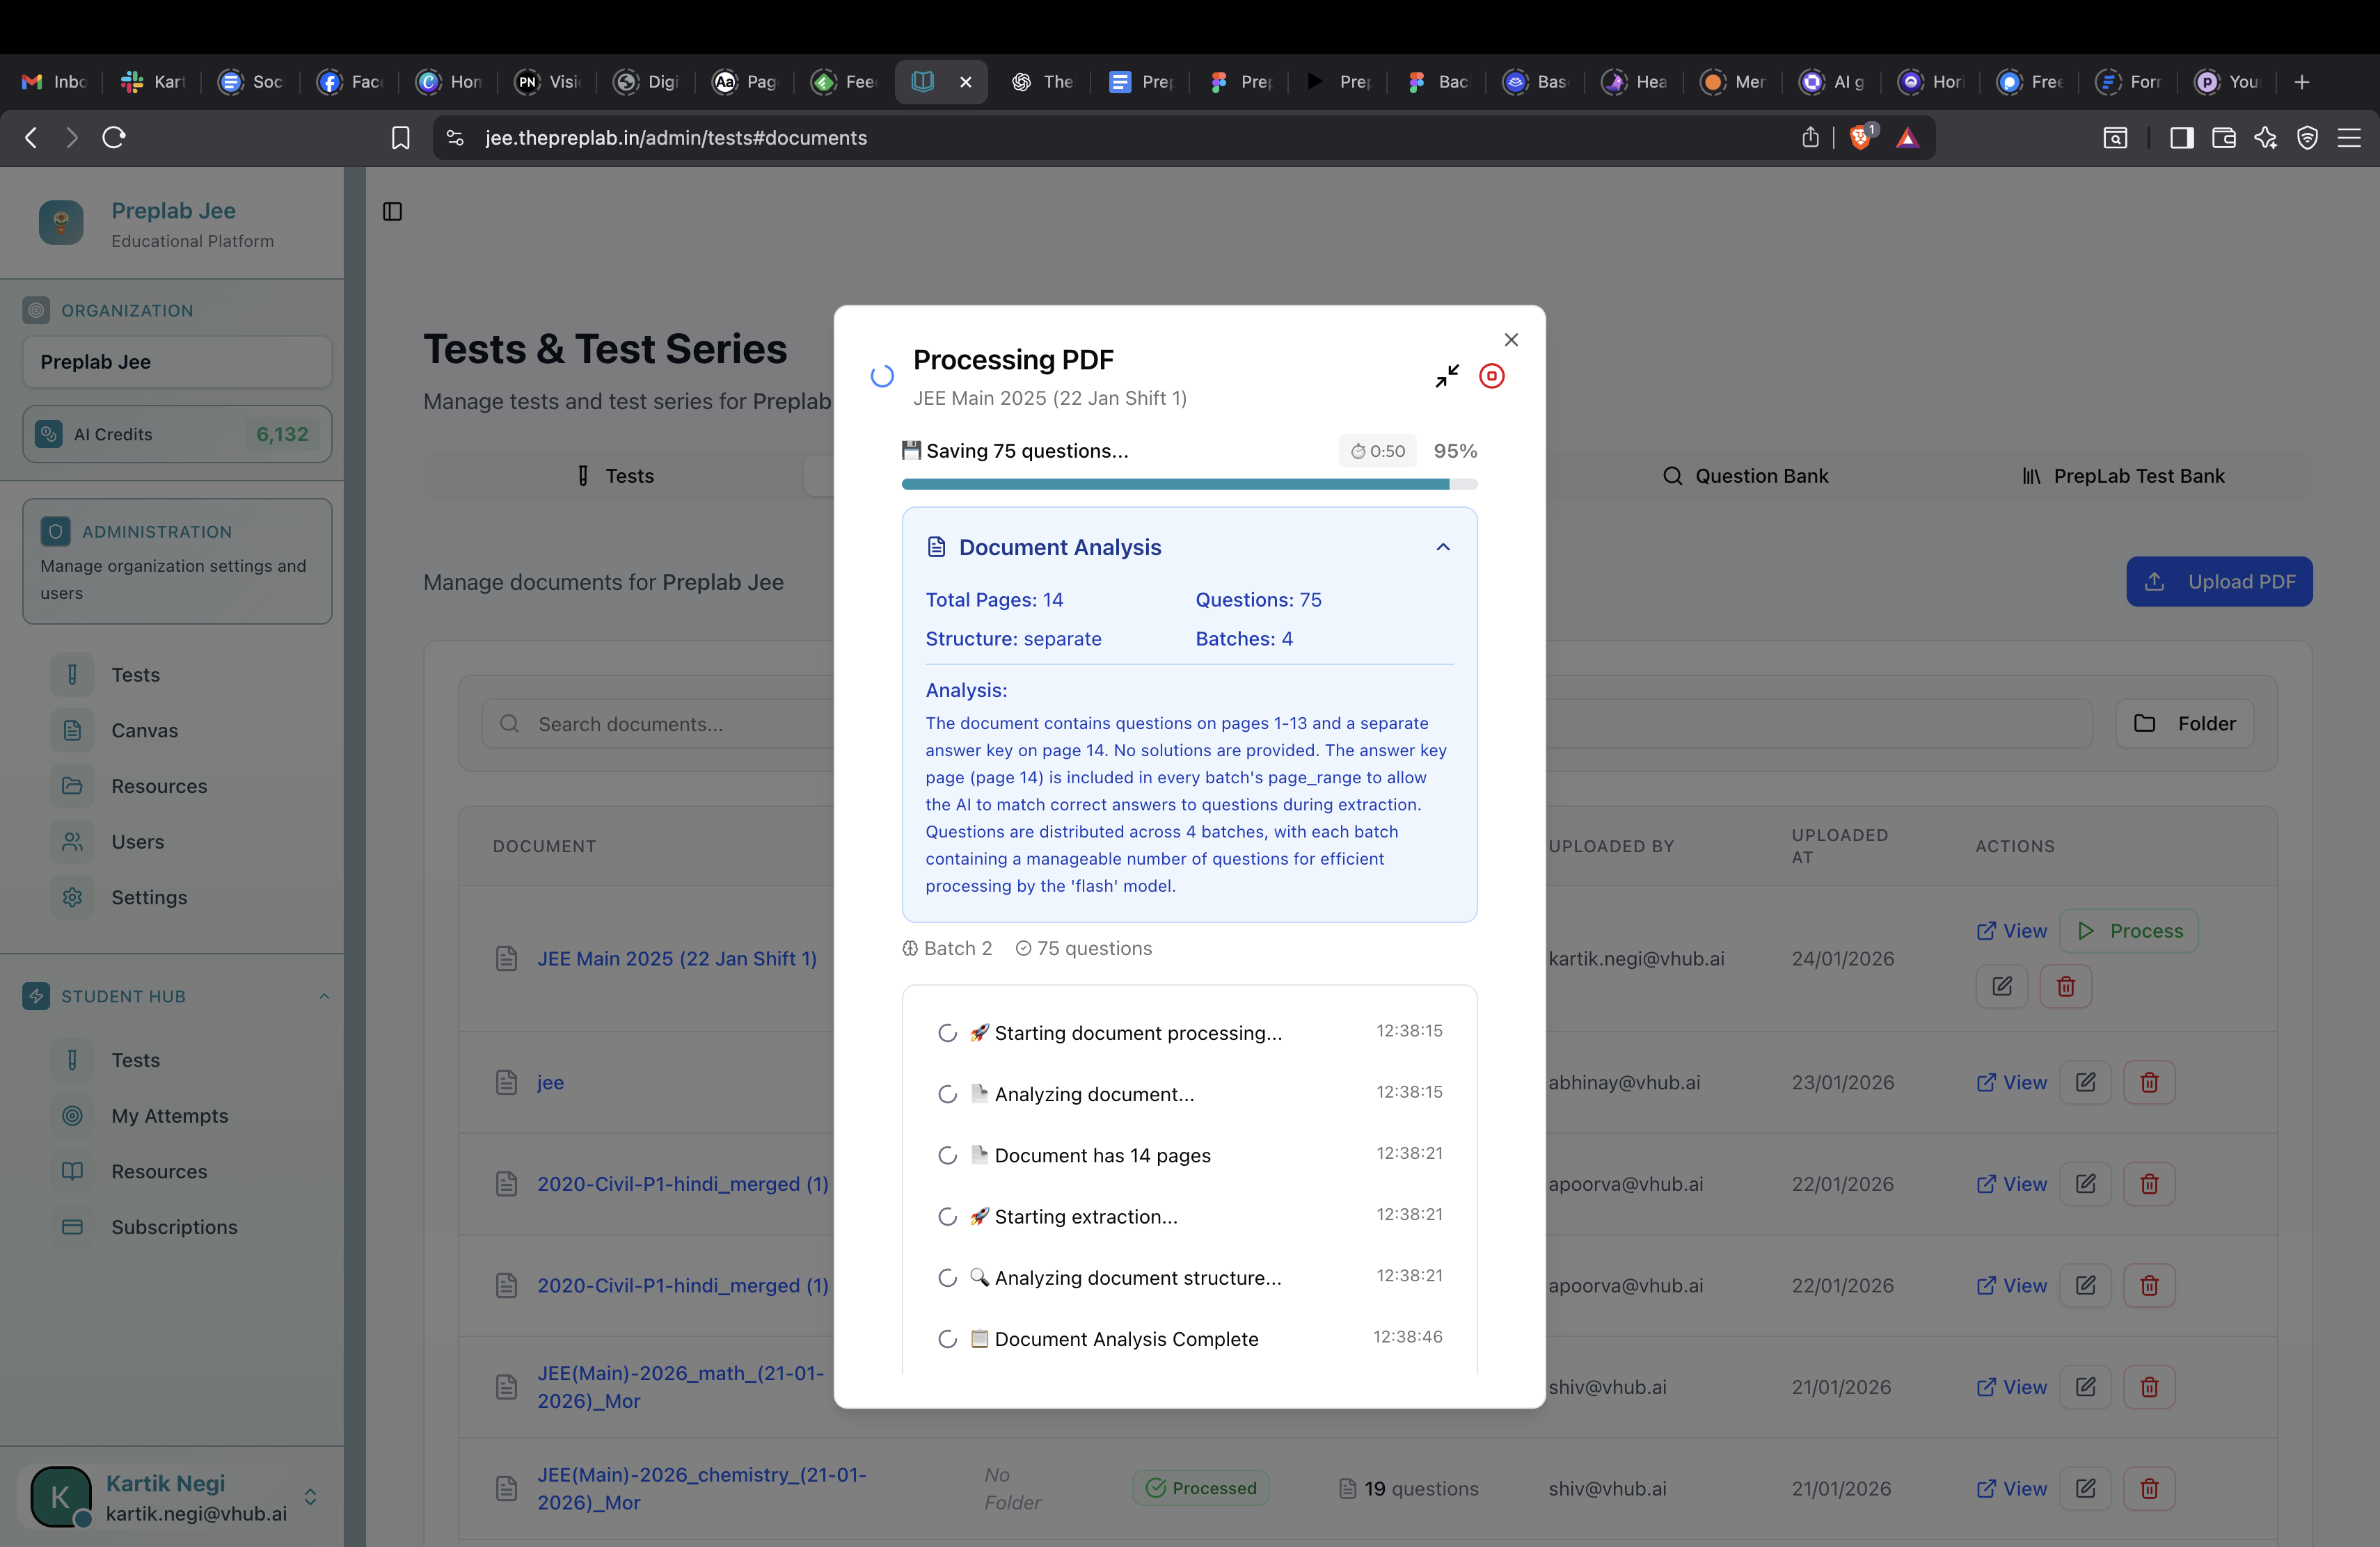Process the JEE Main 2025 document

[x=2129, y=931]
